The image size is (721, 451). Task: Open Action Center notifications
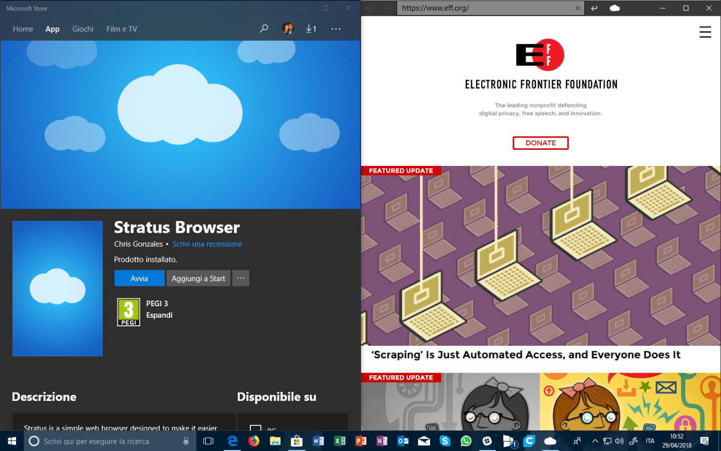[705, 441]
